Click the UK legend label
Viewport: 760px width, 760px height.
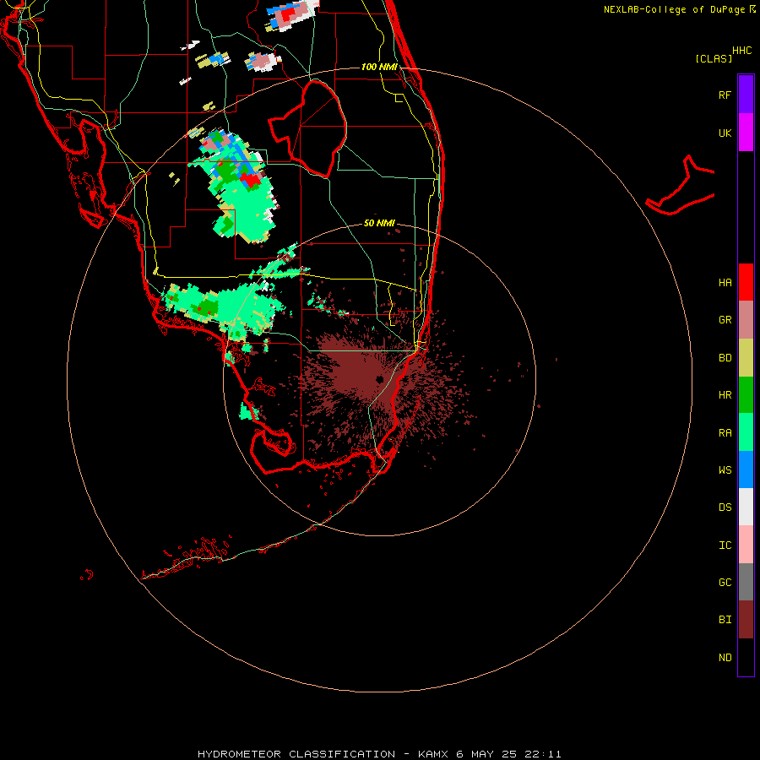725,133
